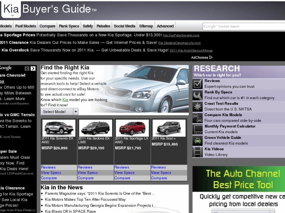Open Parents Magazine Sorento news item
285x213 pixels.
click(x=100, y=193)
